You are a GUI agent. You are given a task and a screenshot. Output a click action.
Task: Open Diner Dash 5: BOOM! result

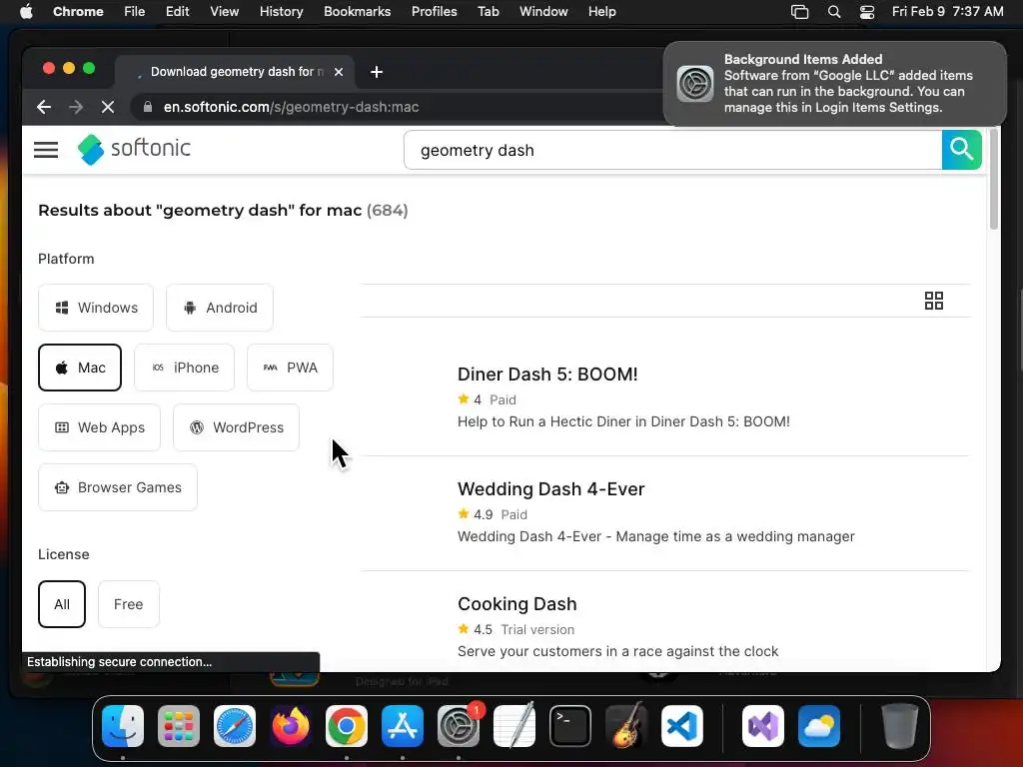(547, 375)
